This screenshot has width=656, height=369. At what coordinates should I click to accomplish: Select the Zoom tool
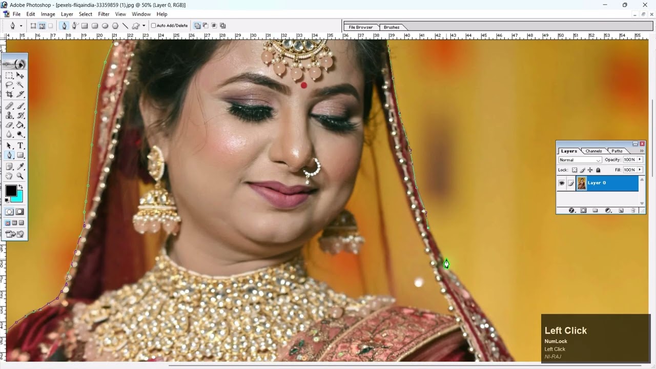click(20, 176)
